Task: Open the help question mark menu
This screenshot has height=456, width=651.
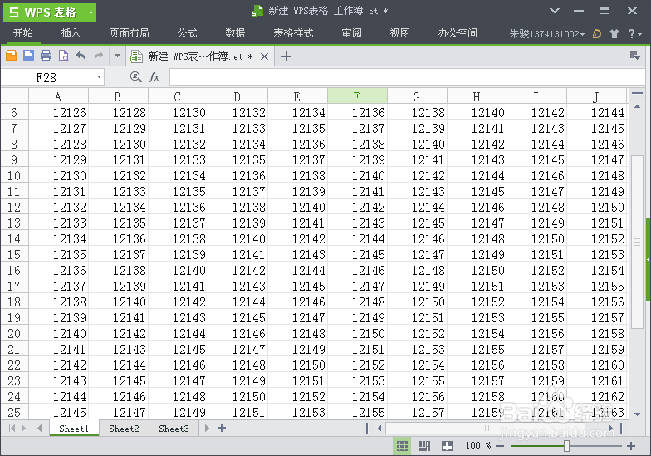Action: click(634, 33)
